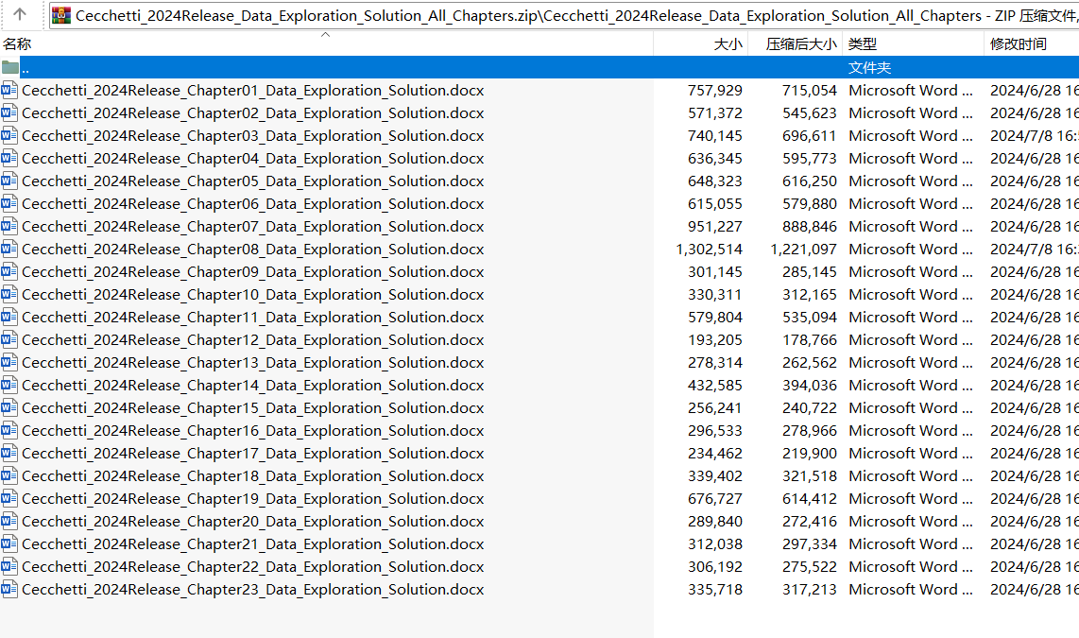Viewport: 1079px width, 638px height.
Task: Sort by the 名称 column header
Action: click(x=326, y=44)
